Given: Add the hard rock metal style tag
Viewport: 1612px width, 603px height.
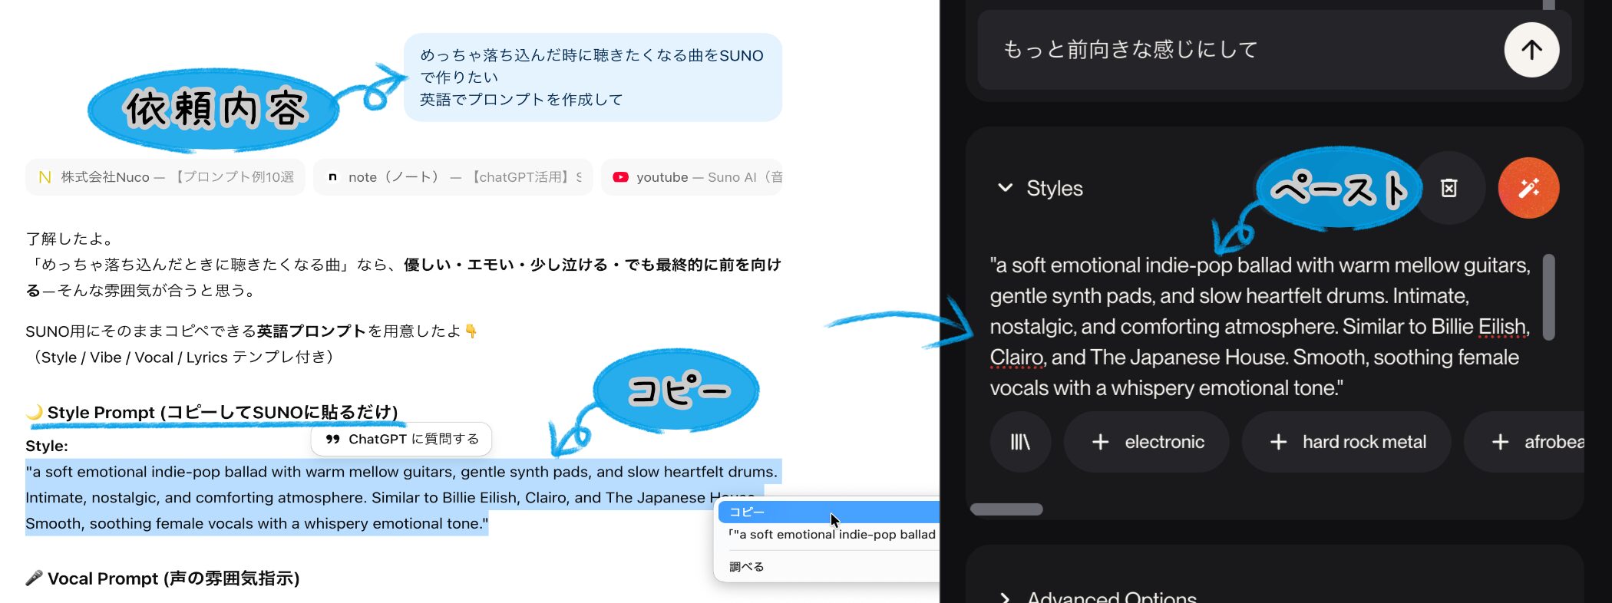Looking at the screenshot, I should coord(1346,442).
